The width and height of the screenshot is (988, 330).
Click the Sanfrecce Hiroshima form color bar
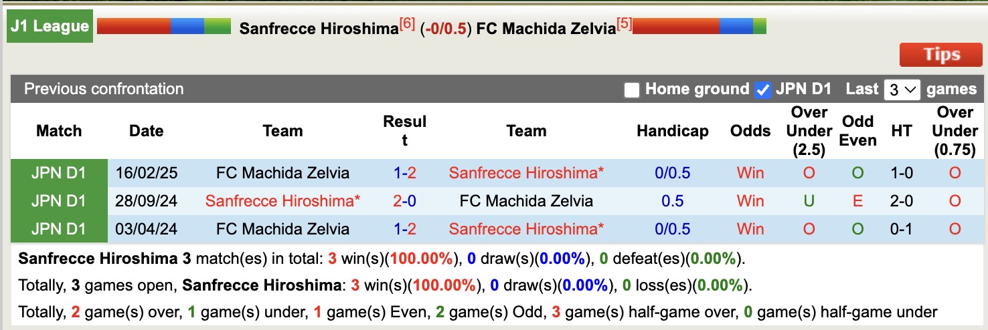tap(163, 27)
